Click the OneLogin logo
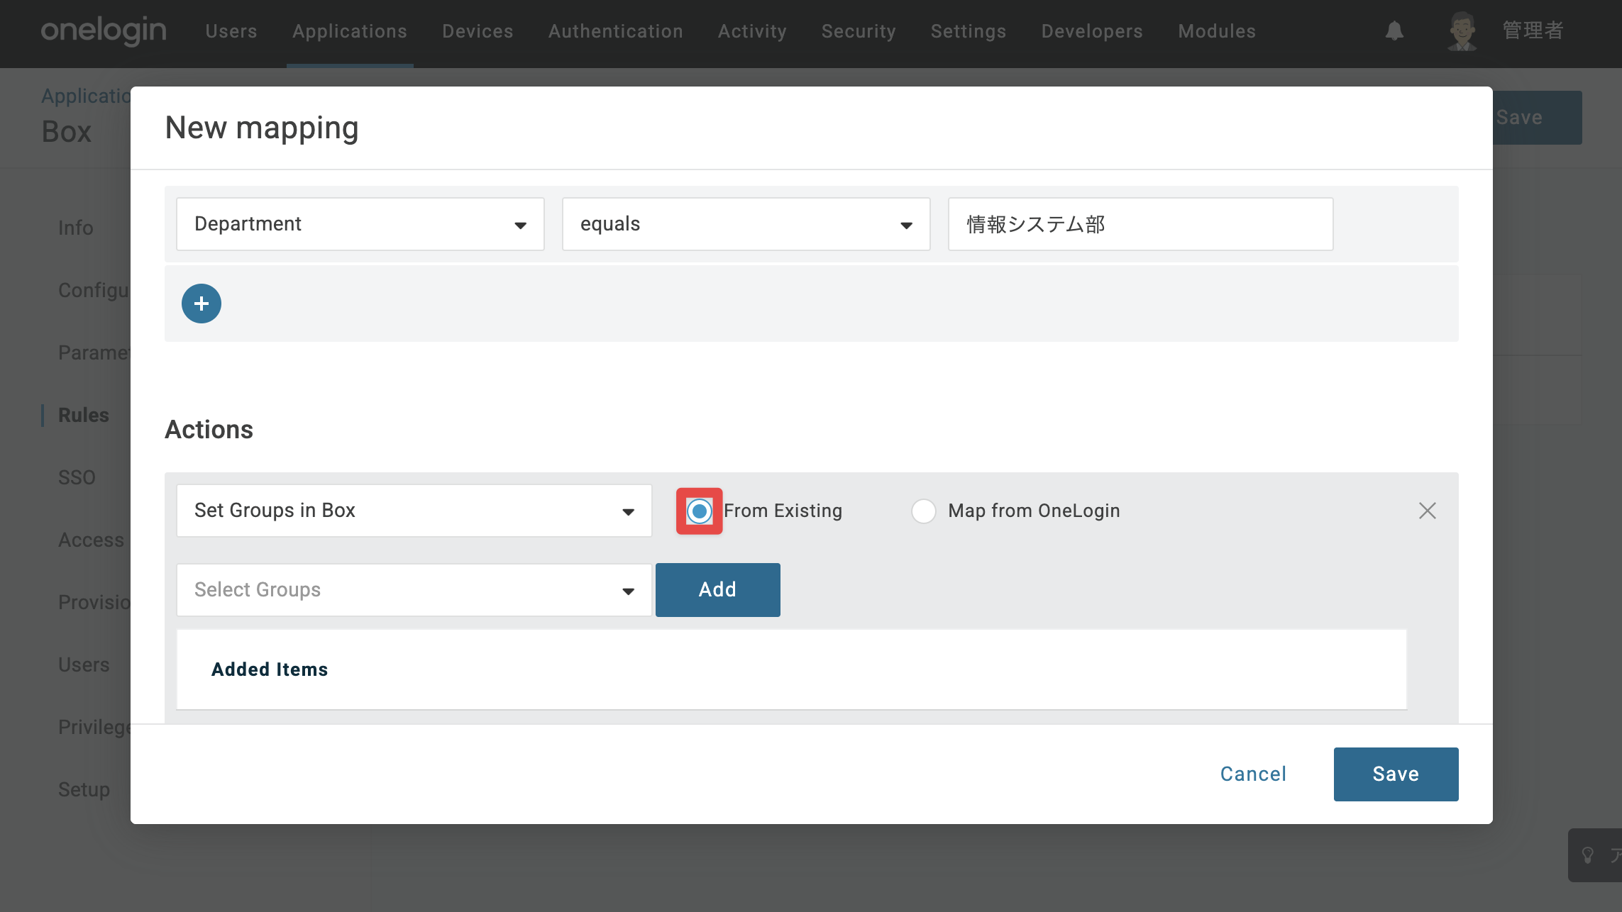Viewport: 1622px width, 912px height. pos(104,31)
